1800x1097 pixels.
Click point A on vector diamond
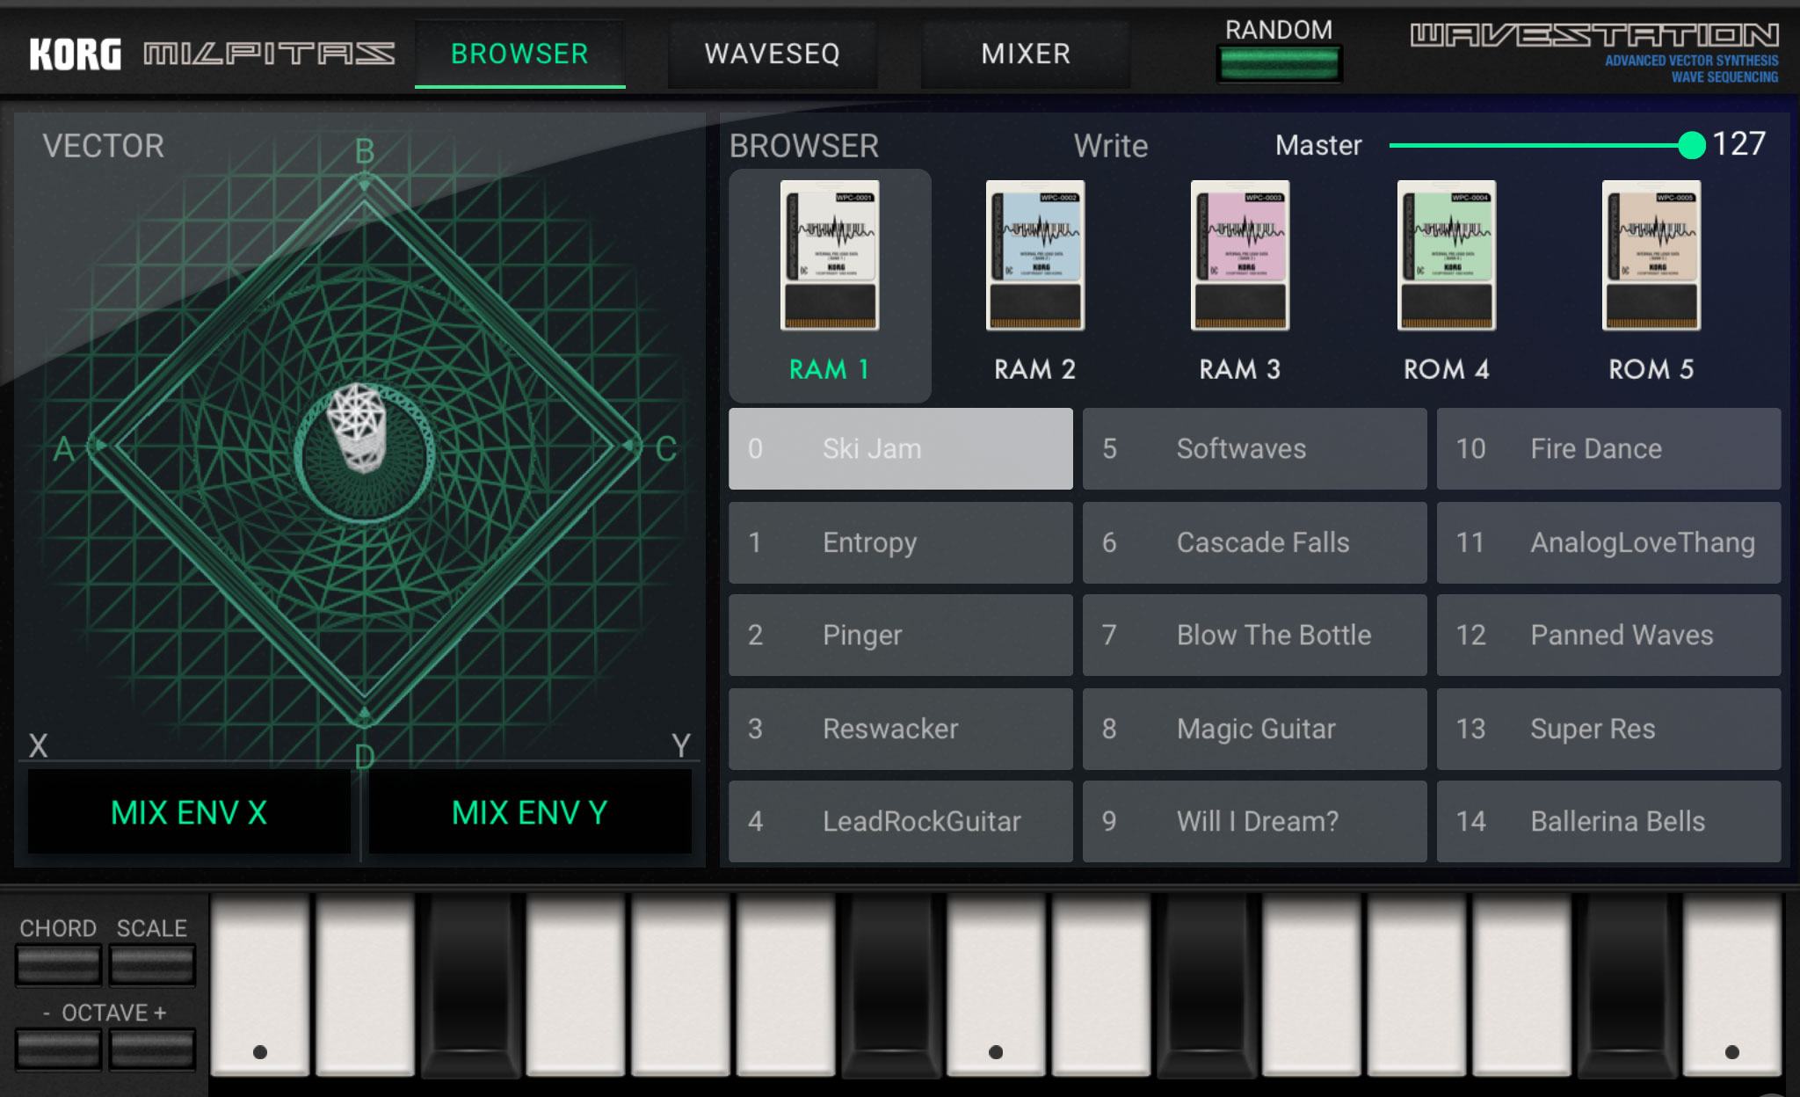pos(63,449)
